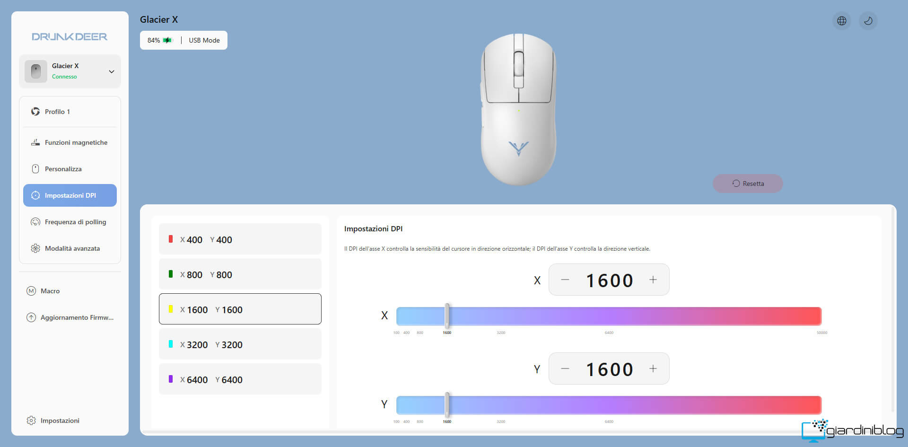Click the green swatch of the 800 DPI stage
Screen dimensions: 908x447
click(171, 274)
